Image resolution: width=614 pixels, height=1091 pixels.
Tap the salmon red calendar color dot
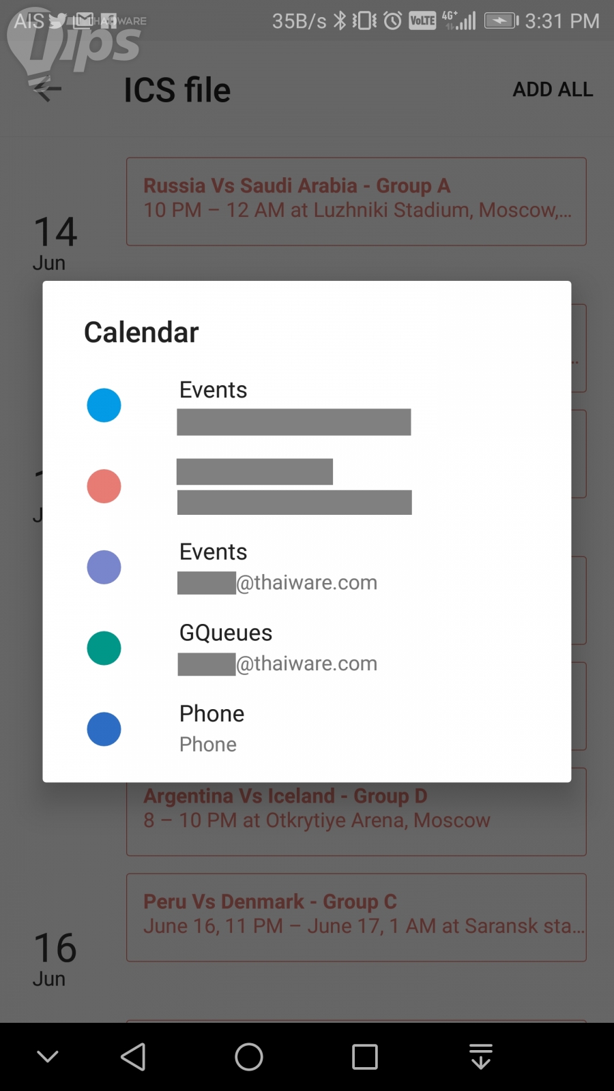(104, 486)
